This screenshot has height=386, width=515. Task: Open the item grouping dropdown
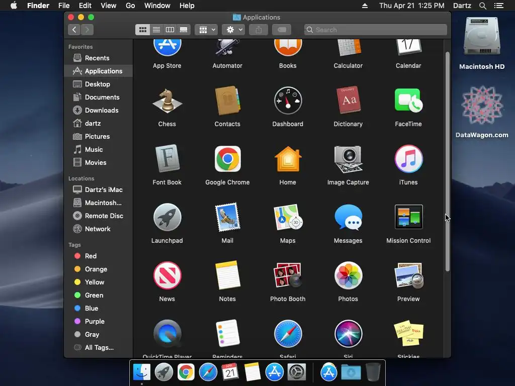point(206,30)
